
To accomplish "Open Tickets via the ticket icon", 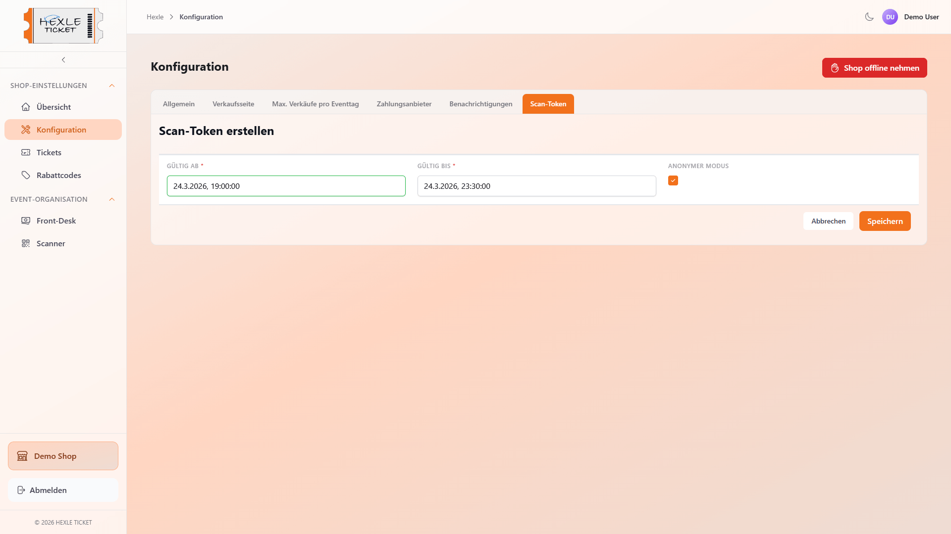I will pos(25,152).
